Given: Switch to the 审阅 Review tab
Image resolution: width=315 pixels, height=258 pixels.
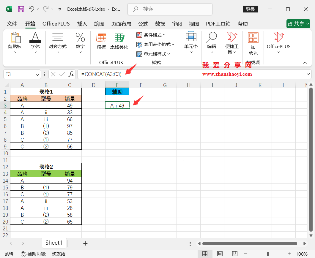Looking at the screenshot, I should (177, 24).
